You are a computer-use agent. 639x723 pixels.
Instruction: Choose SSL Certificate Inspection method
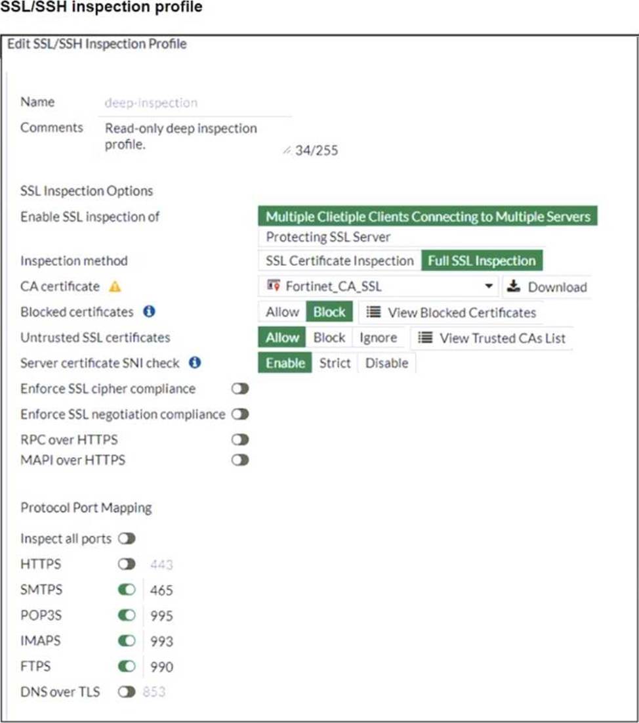pyautogui.click(x=339, y=261)
